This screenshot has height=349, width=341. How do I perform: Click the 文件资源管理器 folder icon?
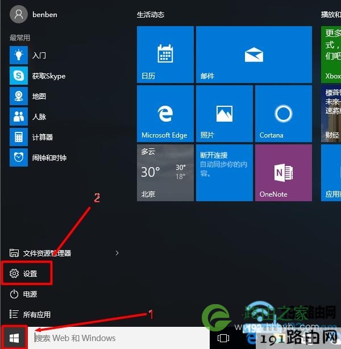(14, 253)
